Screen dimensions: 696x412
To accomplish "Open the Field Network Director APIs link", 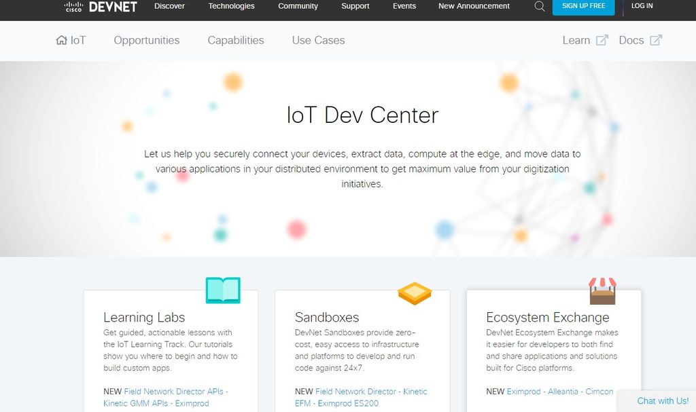I will click(x=173, y=392).
